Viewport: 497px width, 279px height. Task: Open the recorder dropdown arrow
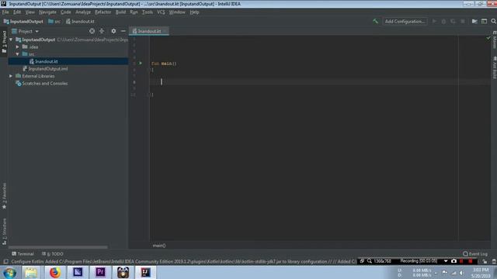click(x=446, y=261)
